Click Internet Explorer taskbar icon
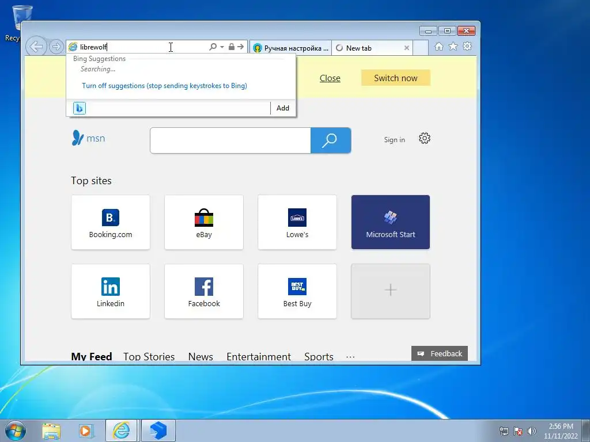The width and height of the screenshot is (590, 442). [121, 430]
